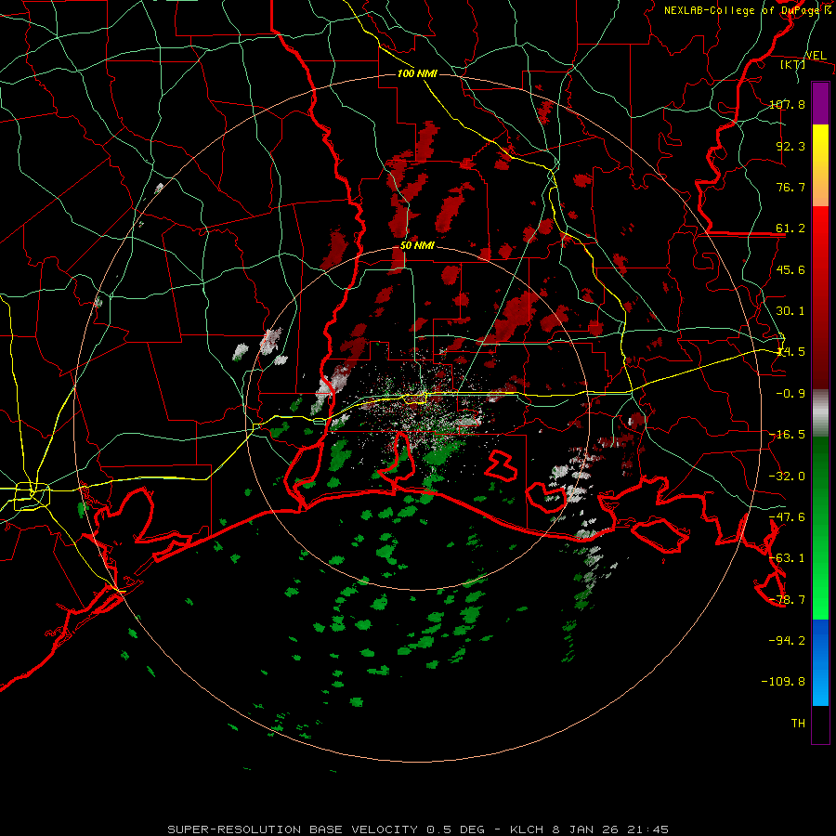Viewport: 836px width, 836px height.
Task: Select the -16.5 scale value
Action: (787, 435)
